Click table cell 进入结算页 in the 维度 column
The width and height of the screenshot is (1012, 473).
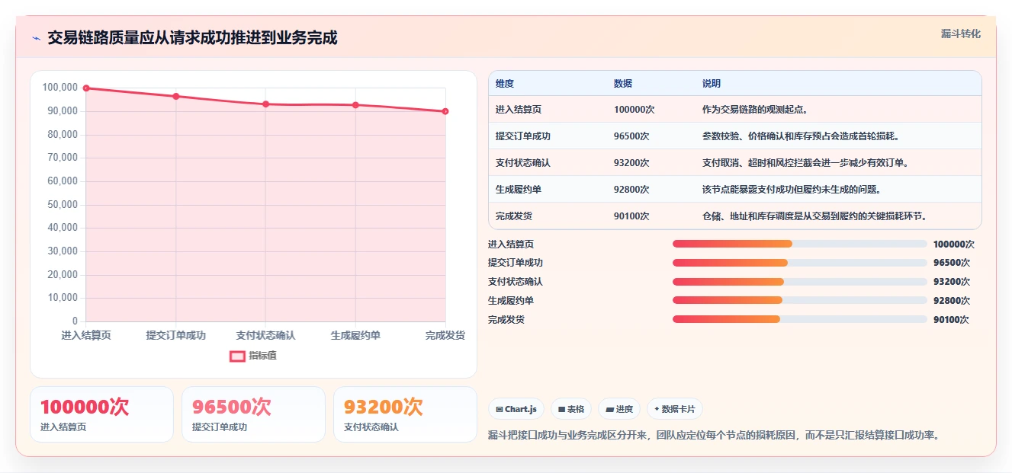pyautogui.click(x=519, y=110)
